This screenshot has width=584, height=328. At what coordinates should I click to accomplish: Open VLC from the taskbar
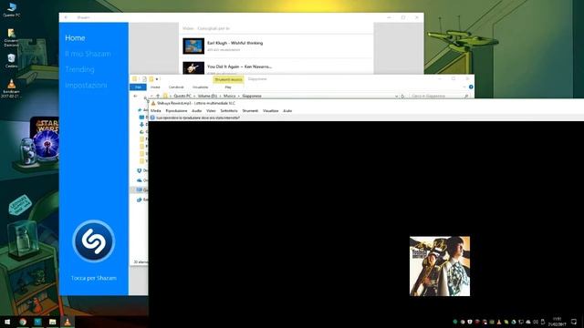coord(68,322)
